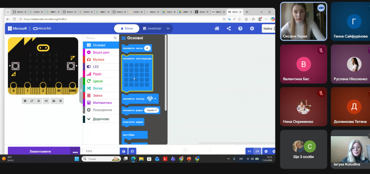Mute the simulator sound

(x=46, y=101)
